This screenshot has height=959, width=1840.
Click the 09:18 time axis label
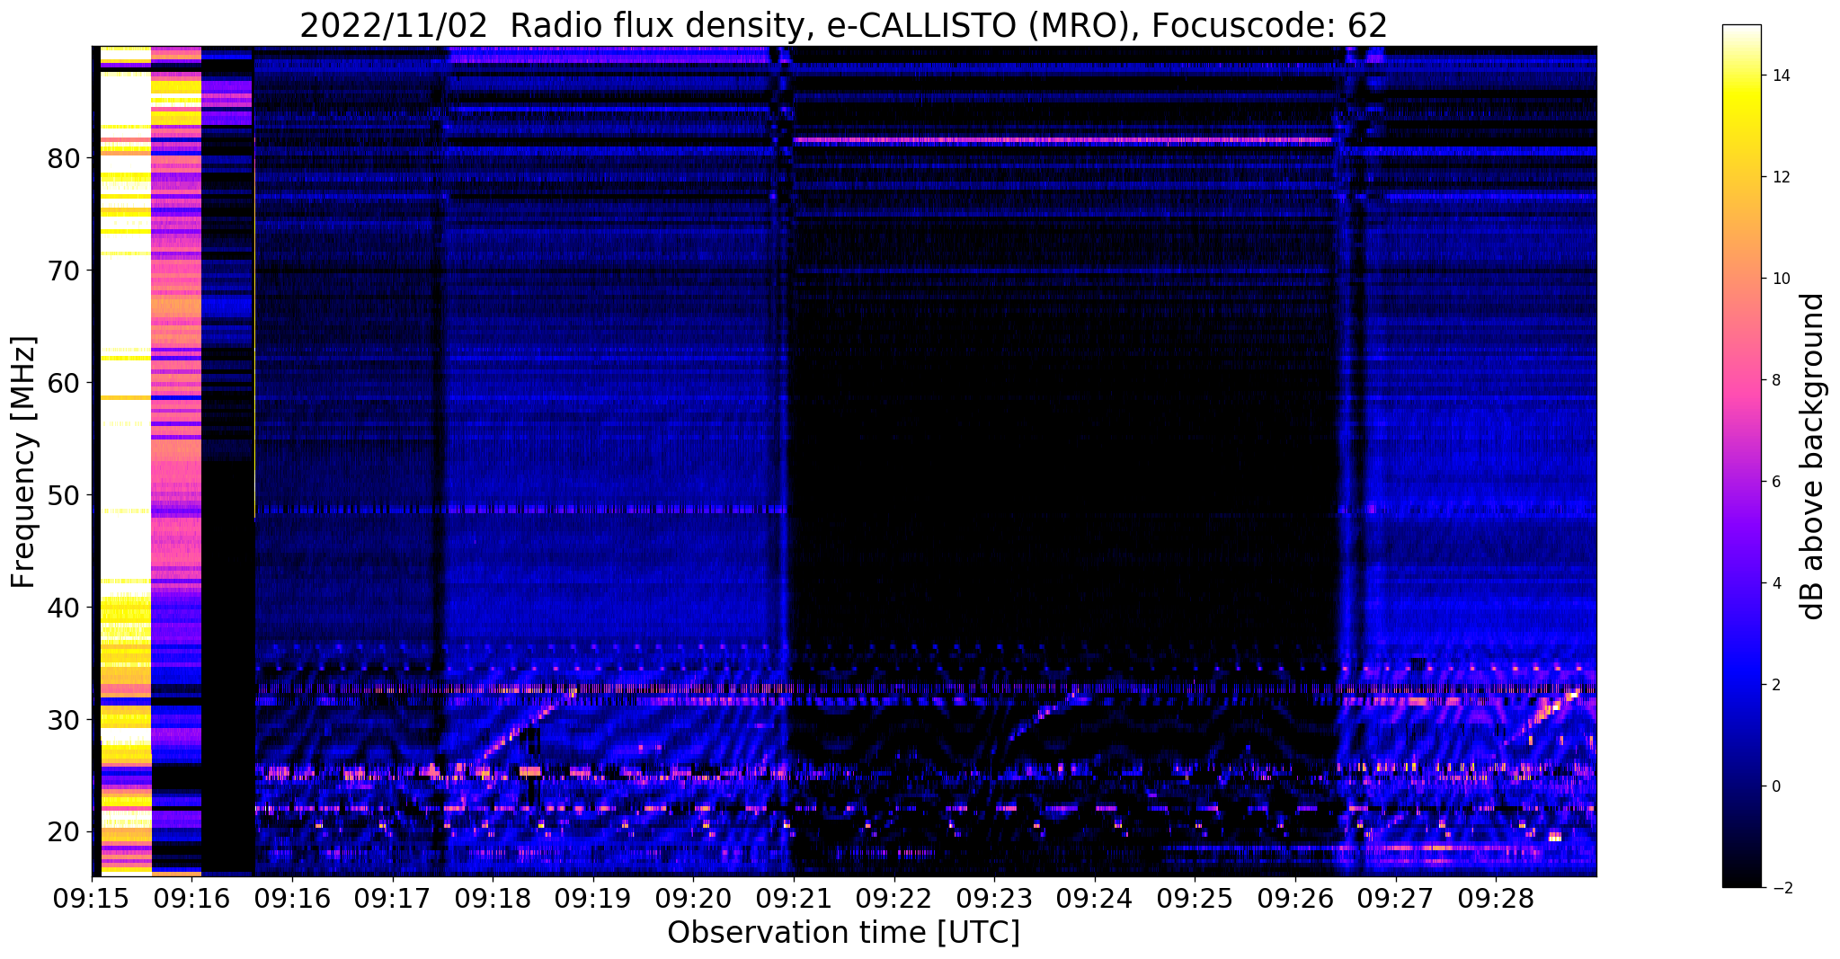(x=493, y=900)
